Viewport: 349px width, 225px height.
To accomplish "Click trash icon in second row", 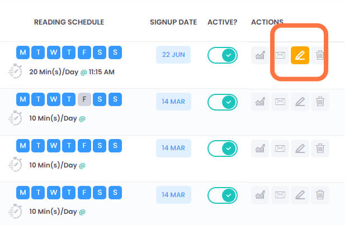I will [320, 102].
